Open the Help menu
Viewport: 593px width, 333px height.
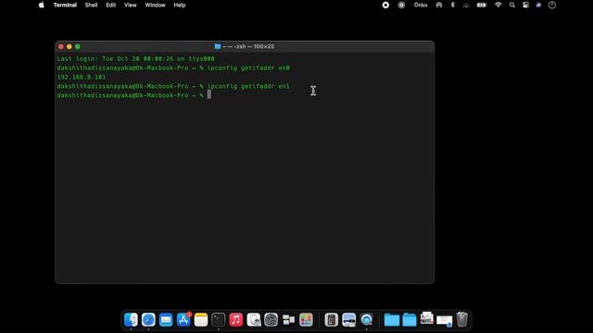click(180, 5)
